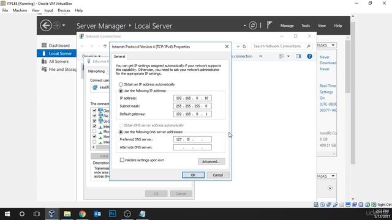This screenshot has width=392, height=220.
Task: Enable Validate settings upon exit
Action: click(122, 160)
